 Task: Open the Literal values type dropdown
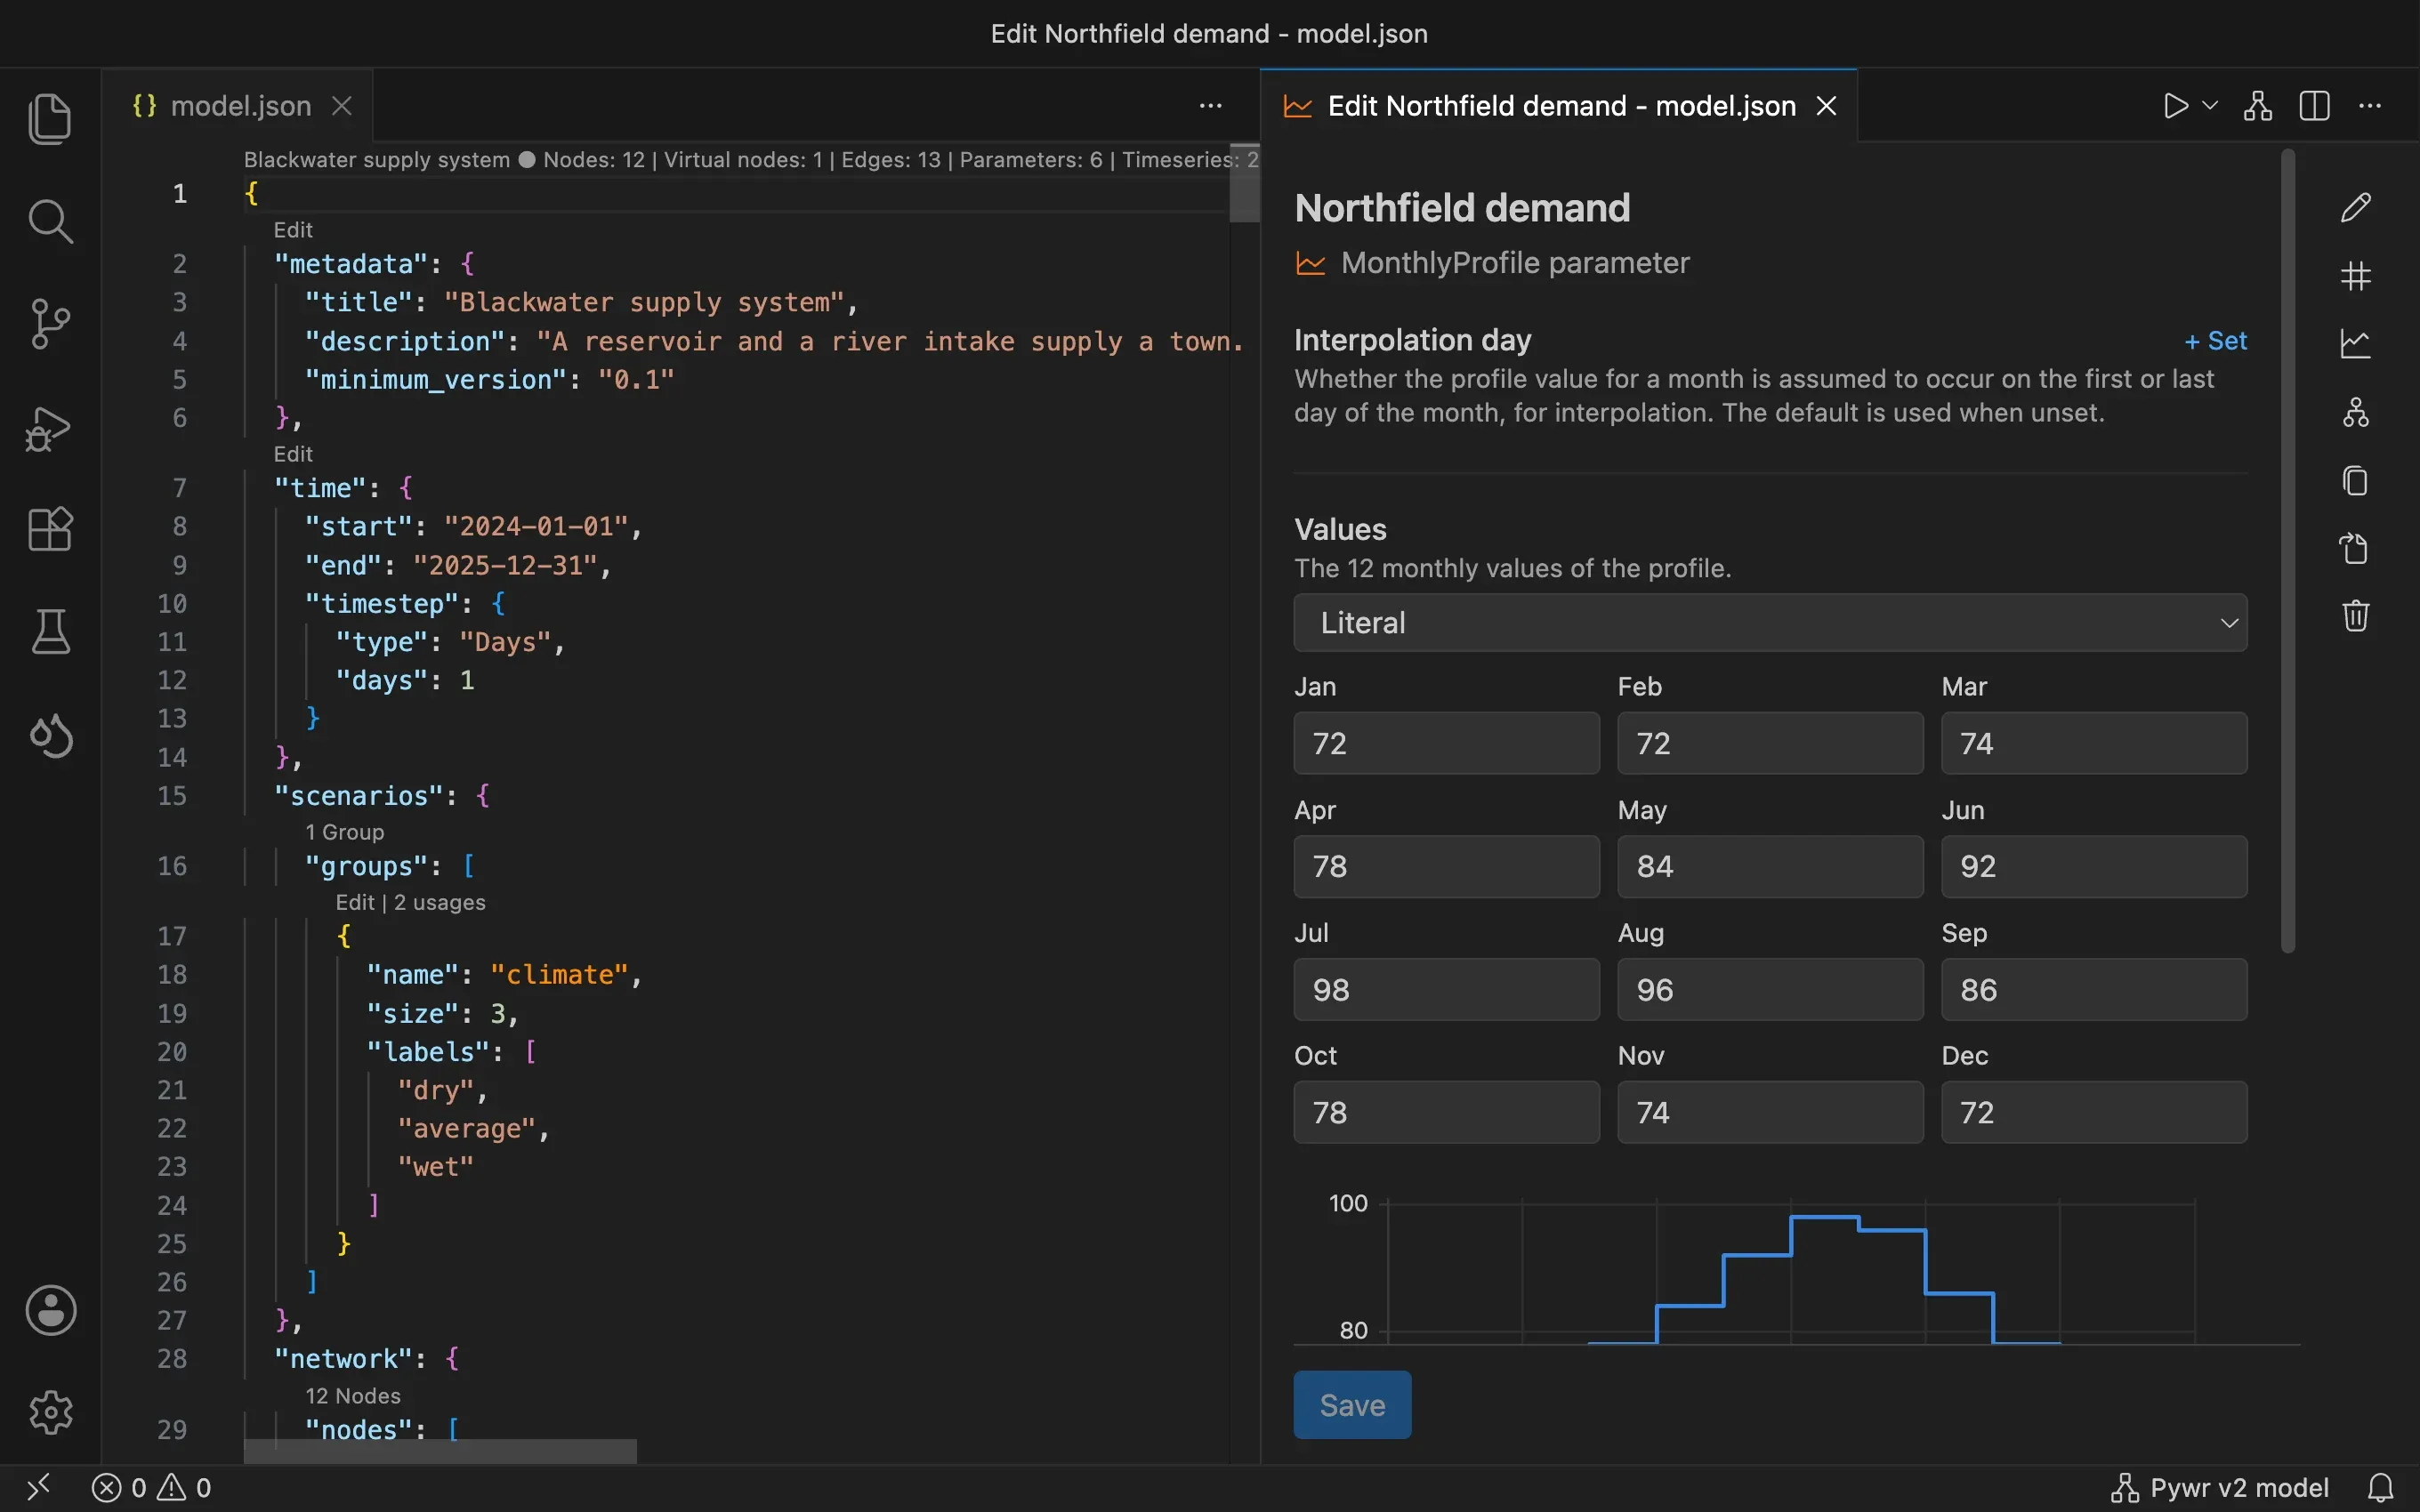point(1770,623)
